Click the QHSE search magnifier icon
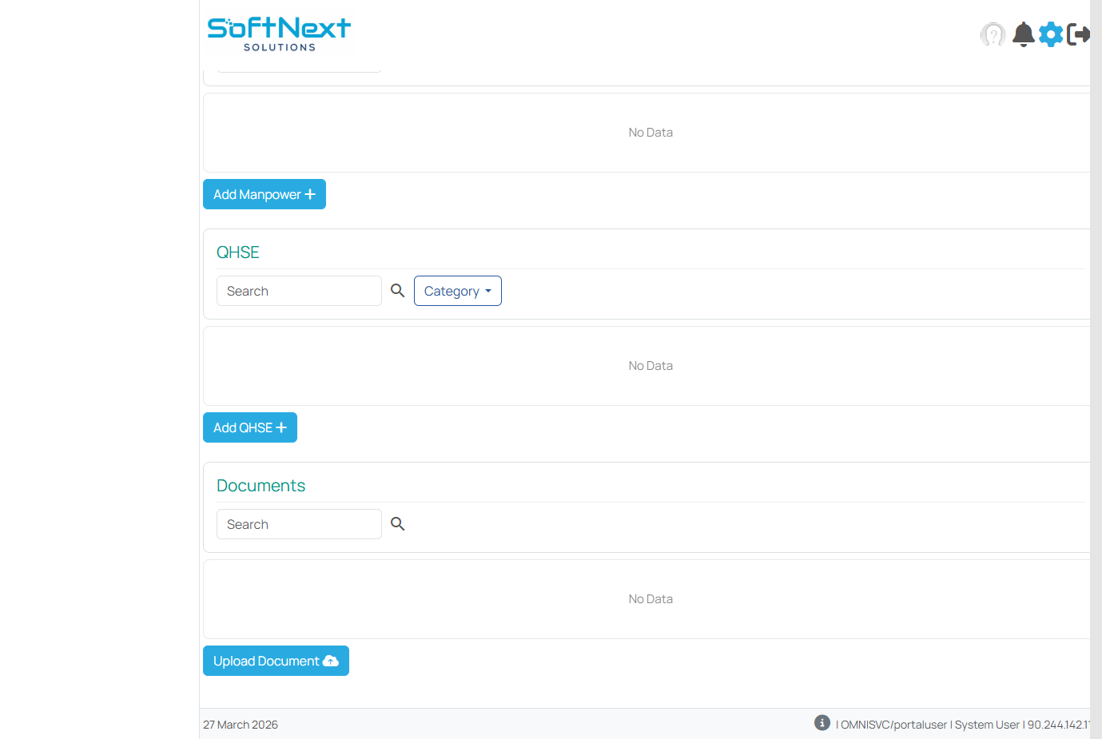 click(397, 291)
